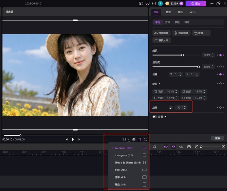The height and width of the screenshot is (191, 227).
Task: Go to next frame in player
Action: click(x=79, y=139)
